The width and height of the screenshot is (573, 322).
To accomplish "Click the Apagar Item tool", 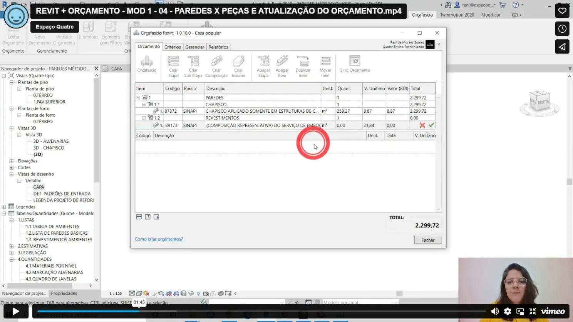I will (x=282, y=67).
